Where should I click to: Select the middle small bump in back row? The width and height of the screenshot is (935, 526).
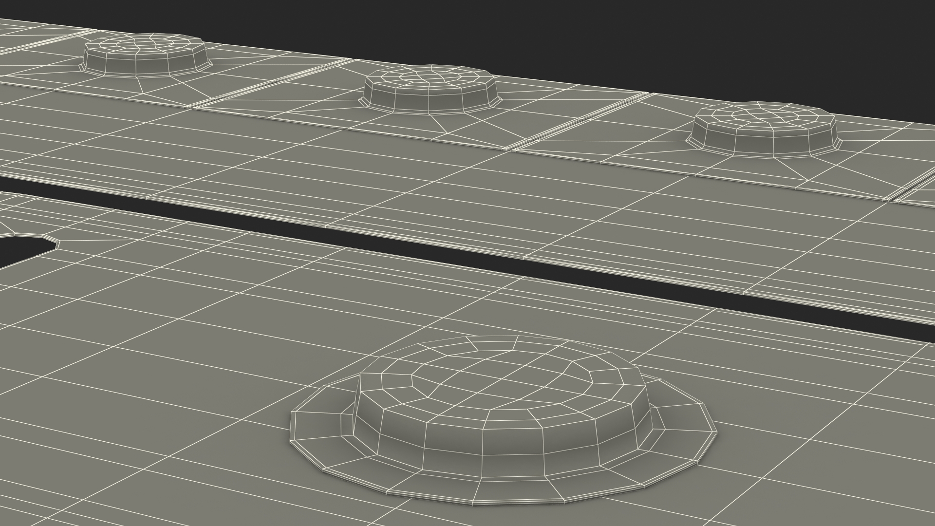tap(430, 89)
